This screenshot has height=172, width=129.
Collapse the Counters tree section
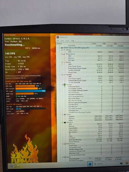pos(62,85)
